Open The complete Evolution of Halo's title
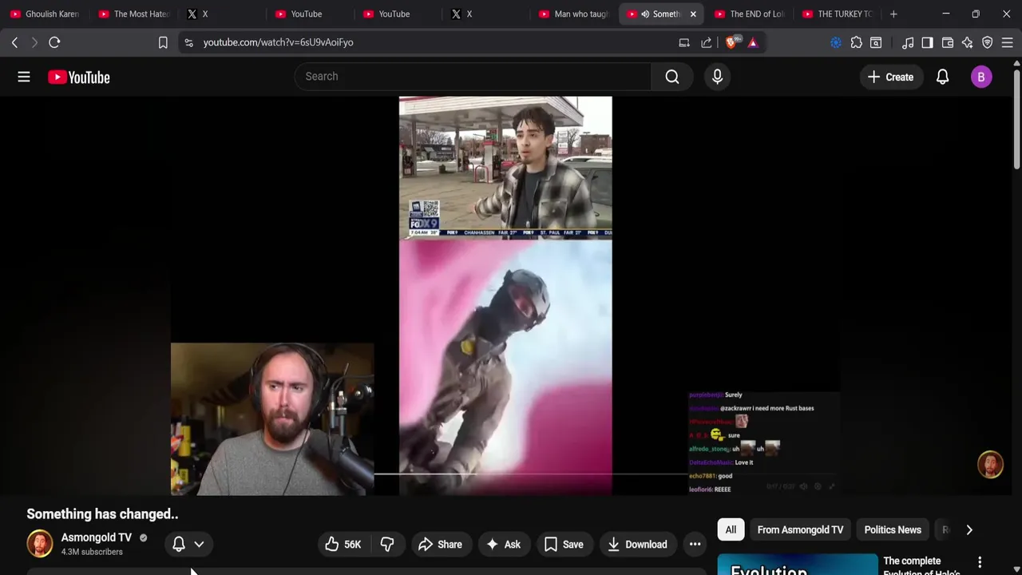 pyautogui.click(x=922, y=566)
